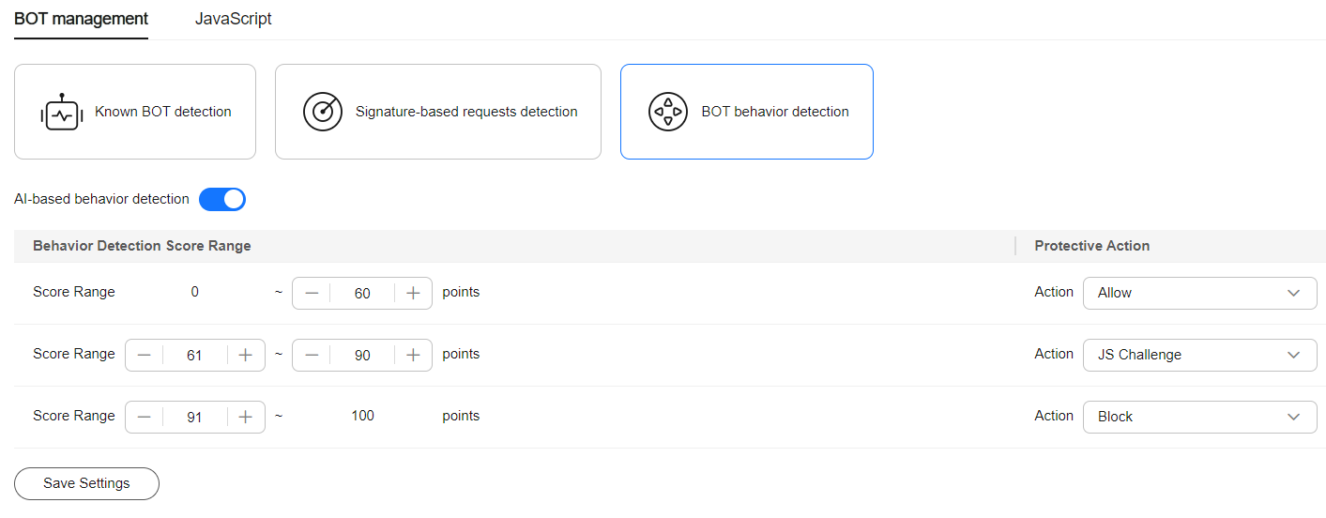Increase the 0–60 range upper limit

pyautogui.click(x=413, y=293)
